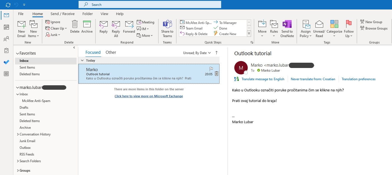Screen dimensions: 392x175
Task: Expand the Conversation History folder
Action: [x=18, y=134]
